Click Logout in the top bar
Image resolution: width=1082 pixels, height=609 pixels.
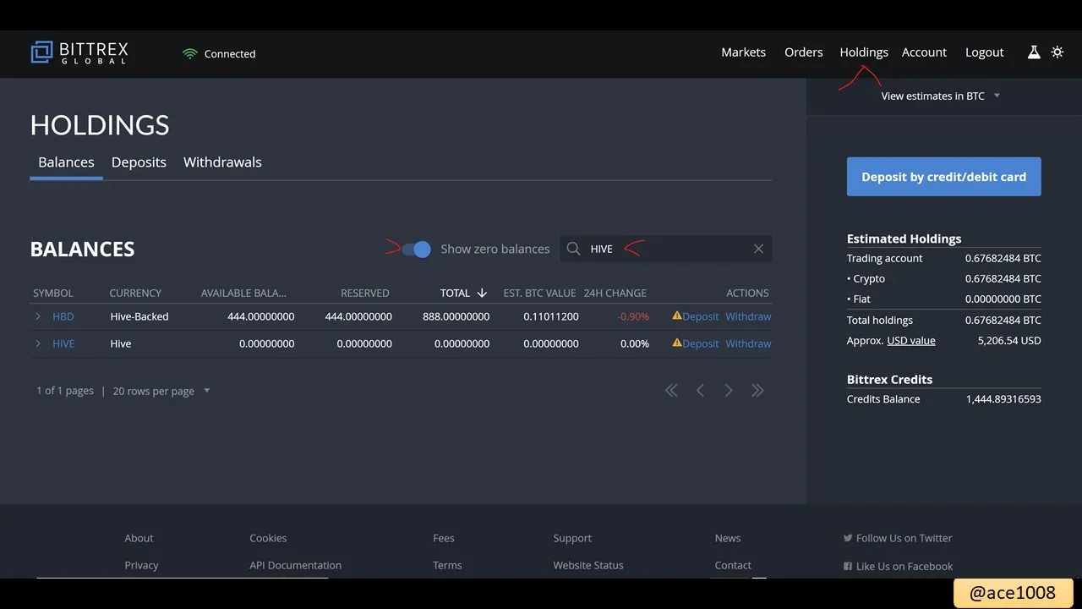(x=985, y=52)
